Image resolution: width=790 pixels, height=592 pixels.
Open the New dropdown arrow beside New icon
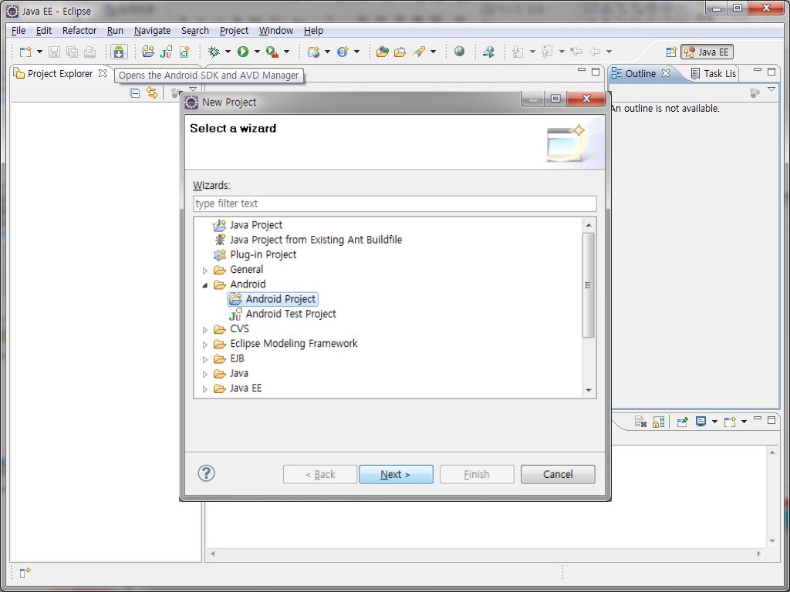(40, 52)
